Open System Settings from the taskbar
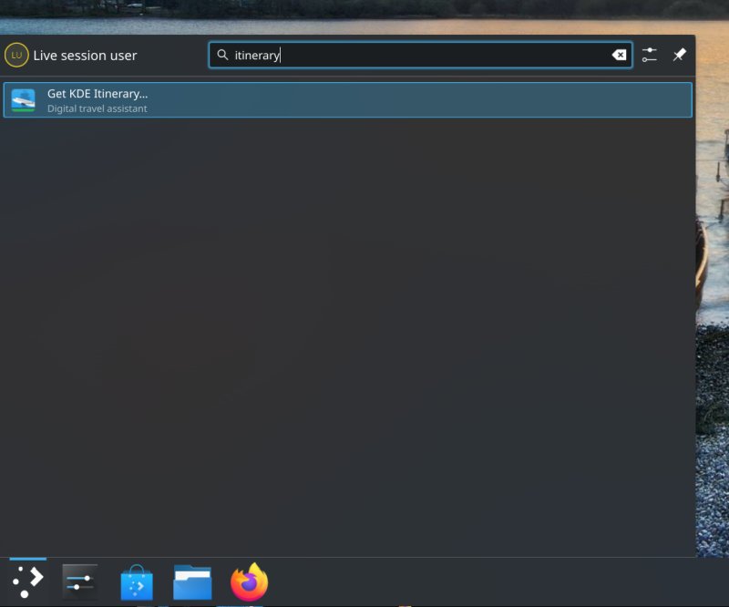Screen dimensions: 729x607 (78, 580)
